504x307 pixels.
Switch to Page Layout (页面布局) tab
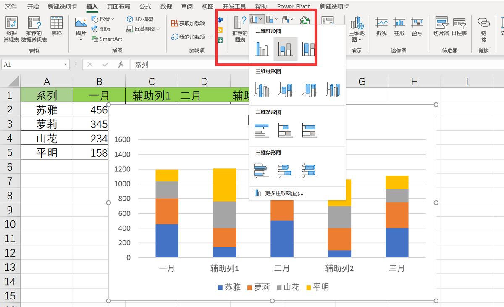pyautogui.click(x=118, y=6)
